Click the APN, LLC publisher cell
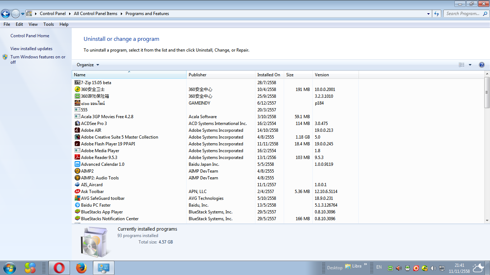The width and height of the screenshot is (490, 275). tap(198, 192)
